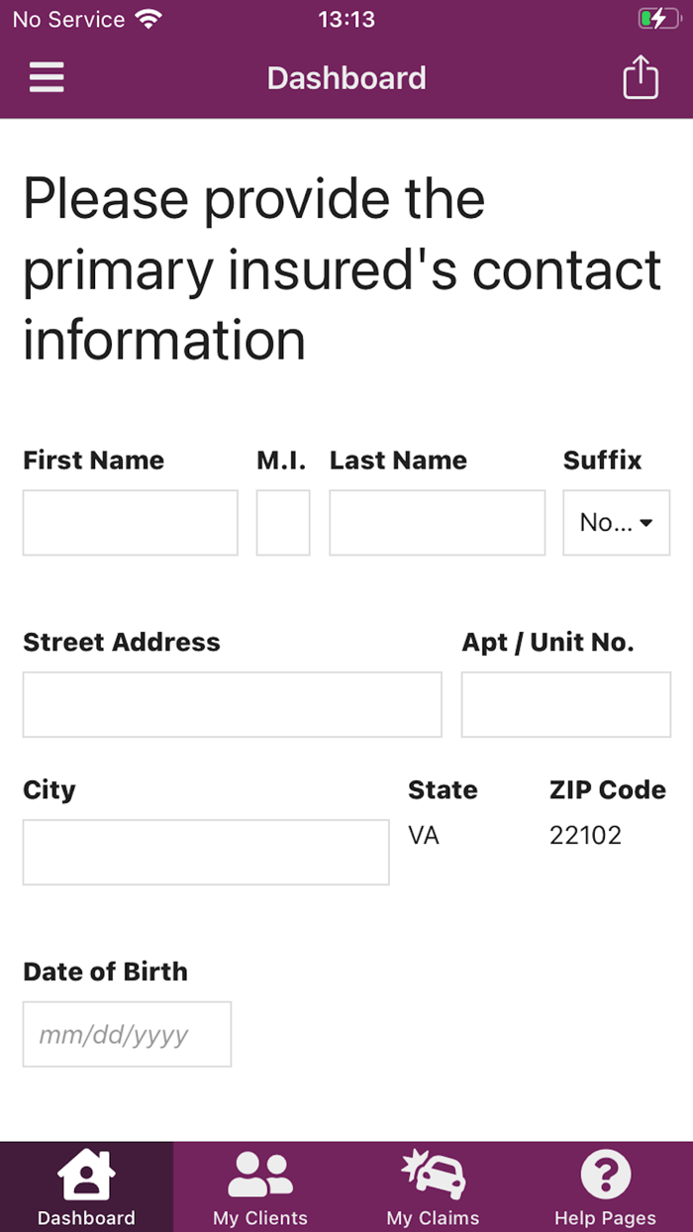Click the Street Address input
The image size is (693, 1232).
coord(232,704)
